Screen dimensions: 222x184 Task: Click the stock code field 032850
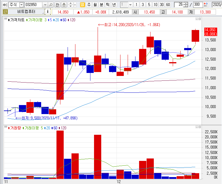pos(34,5)
